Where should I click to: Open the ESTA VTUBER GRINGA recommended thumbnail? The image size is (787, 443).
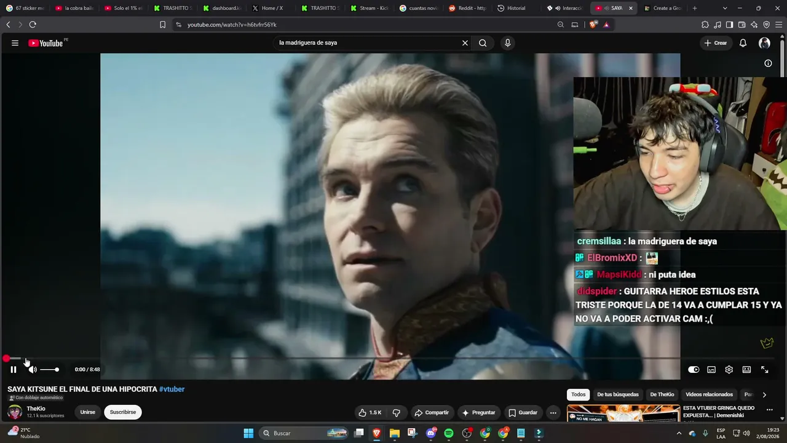click(623, 413)
